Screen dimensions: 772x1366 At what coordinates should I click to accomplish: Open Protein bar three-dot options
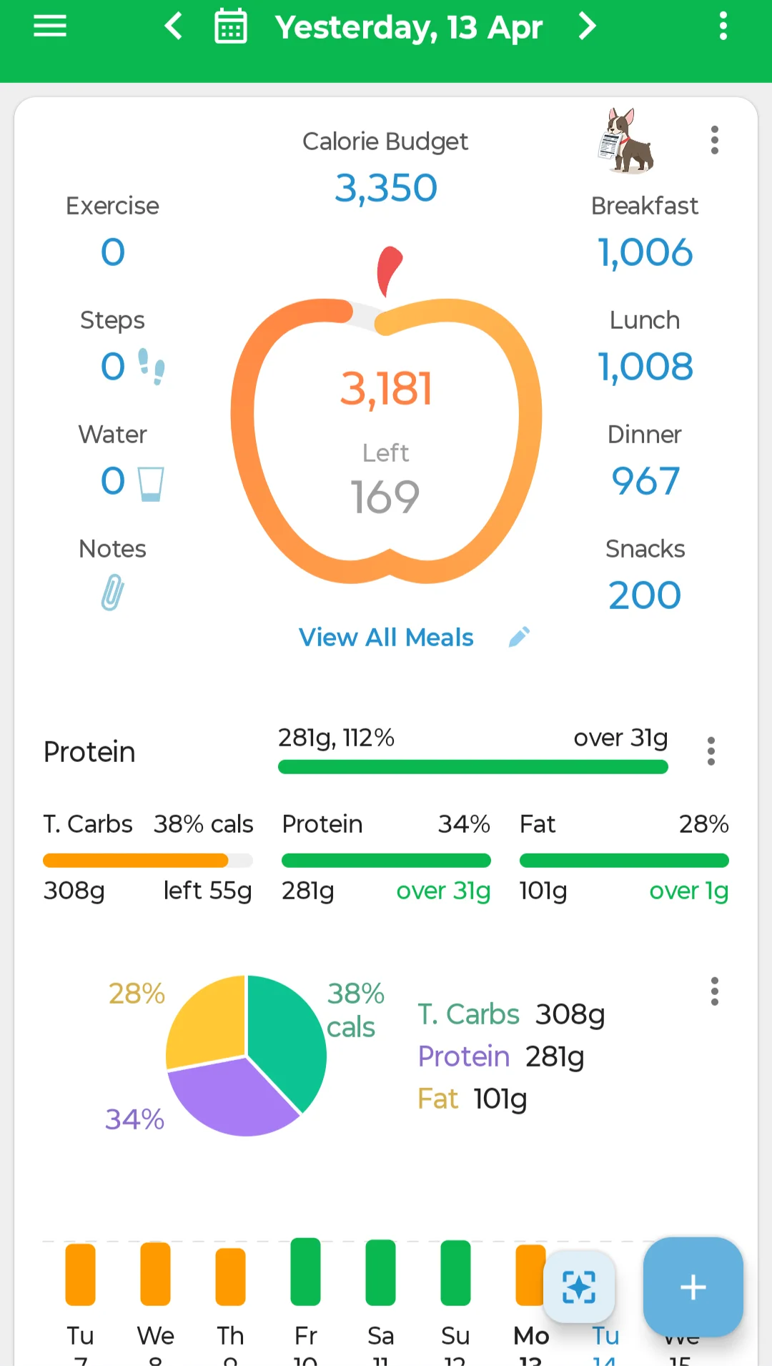[x=711, y=751]
